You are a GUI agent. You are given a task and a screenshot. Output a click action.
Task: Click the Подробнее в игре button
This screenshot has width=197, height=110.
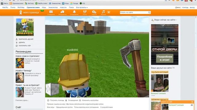[x=165, y=58]
